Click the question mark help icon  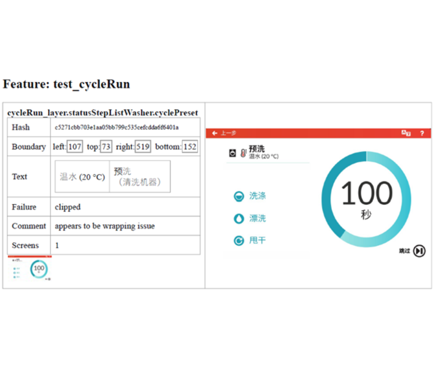click(x=422, y=133)
